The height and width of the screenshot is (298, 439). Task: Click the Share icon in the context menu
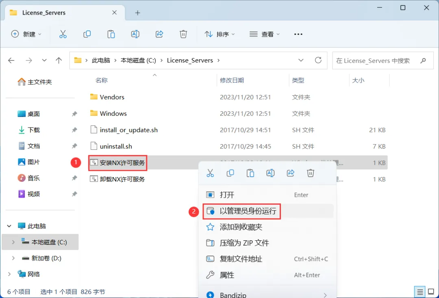291,173
